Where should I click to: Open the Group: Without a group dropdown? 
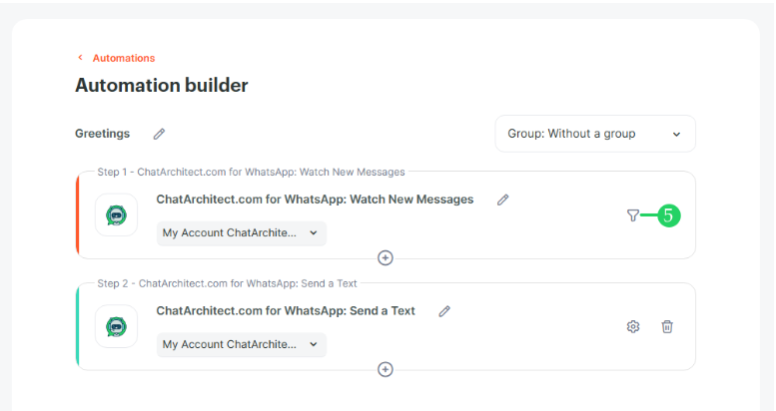(x=595, y=134)
